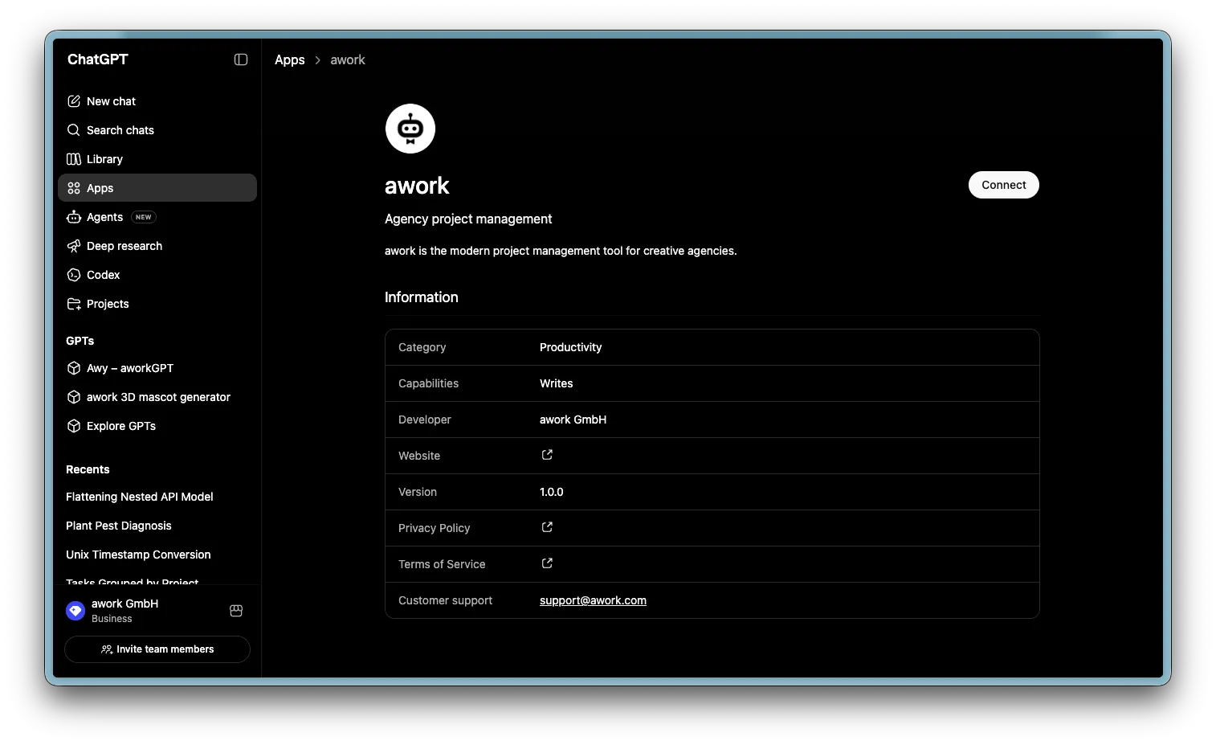Open Projects in the sidebar
The width and height of the screenshot is (1216, 745).
[157, 304]
